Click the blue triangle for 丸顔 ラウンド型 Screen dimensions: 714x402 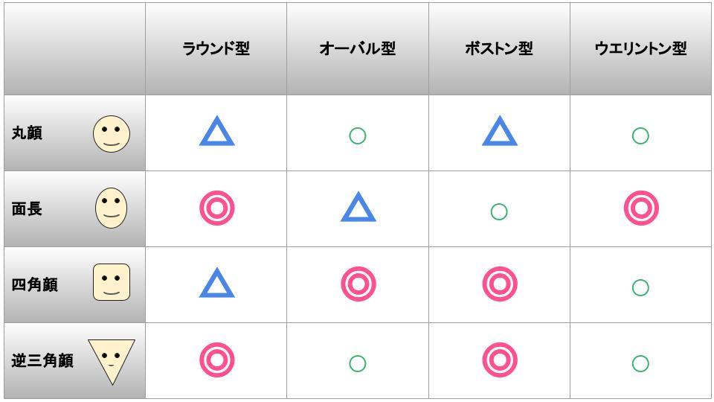tap(216, 132)
